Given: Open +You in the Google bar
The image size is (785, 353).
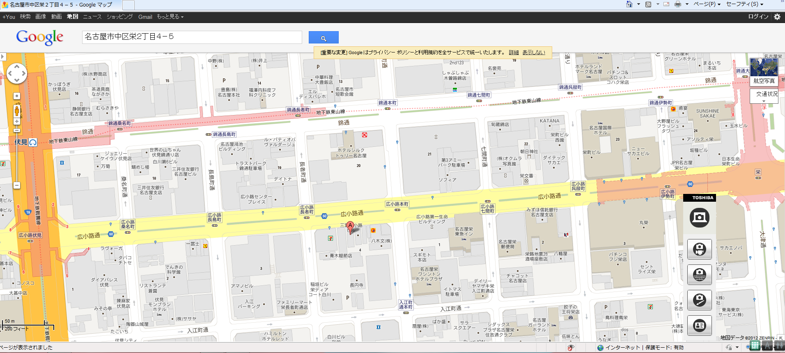Looking at the screenshot, I should [x=9, y=17].
